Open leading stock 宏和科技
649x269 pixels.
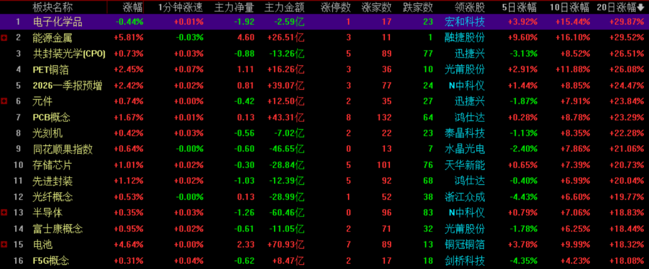click(x=465, y=22)
